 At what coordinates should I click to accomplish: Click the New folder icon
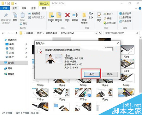(x=84, y=15)
